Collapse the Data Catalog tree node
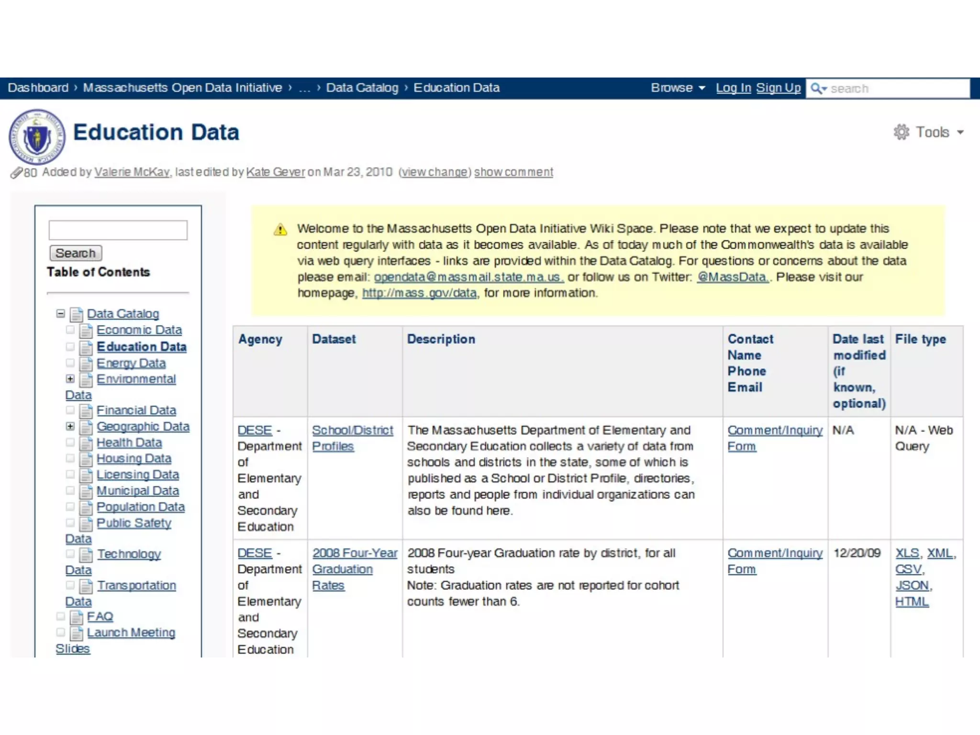The width and height of the screenshot is (980, 735). coord(60,314)
